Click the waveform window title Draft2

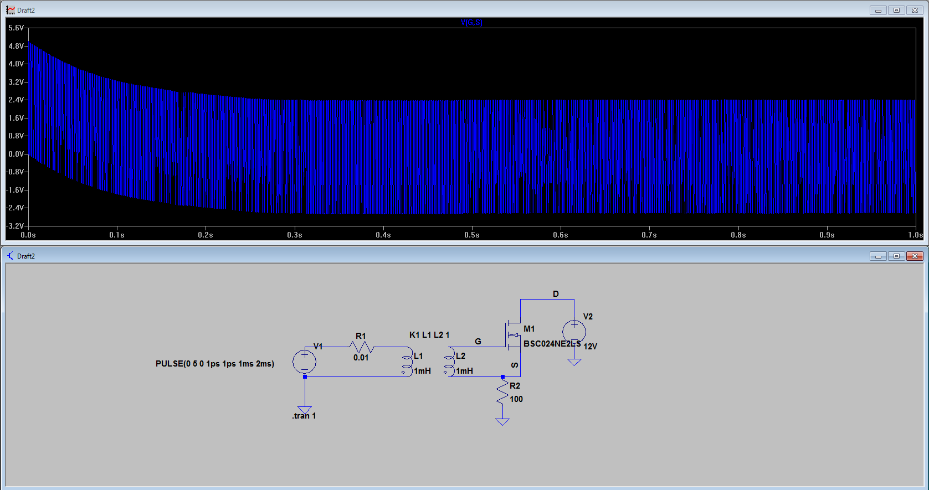[x=26, y=11]
